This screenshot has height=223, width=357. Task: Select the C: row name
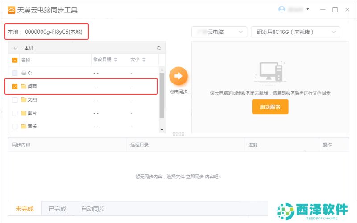(29, 73)
